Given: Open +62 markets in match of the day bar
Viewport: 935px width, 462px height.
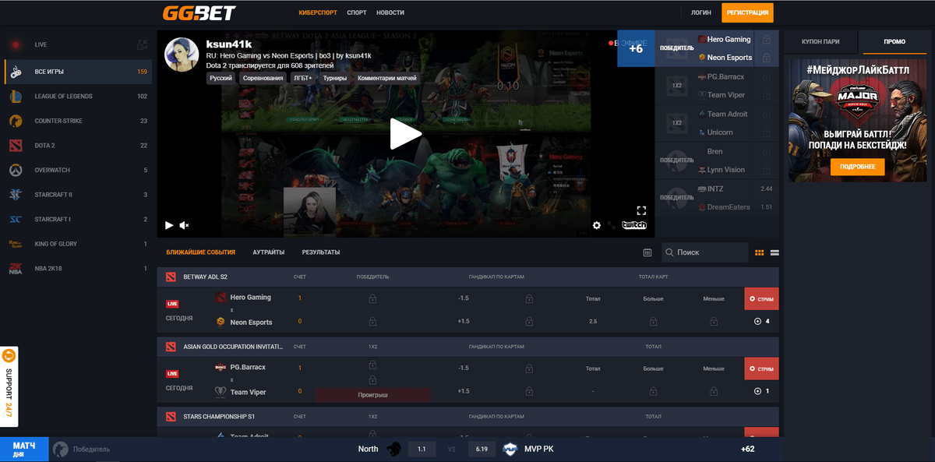Looking at the screenshot, I should (747, 449).
